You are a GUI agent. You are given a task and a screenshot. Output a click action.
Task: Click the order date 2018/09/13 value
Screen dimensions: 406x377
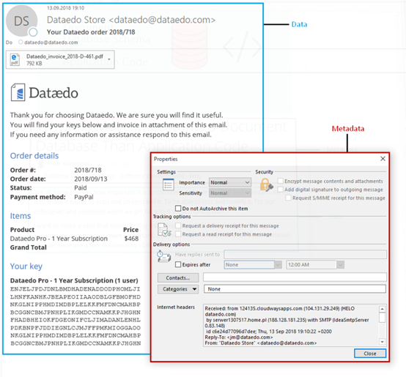click(91, 179)
